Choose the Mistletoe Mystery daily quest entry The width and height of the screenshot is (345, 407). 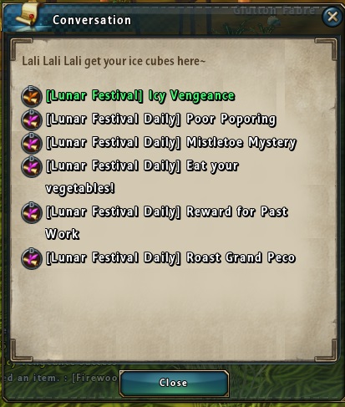tap(170, 143)
